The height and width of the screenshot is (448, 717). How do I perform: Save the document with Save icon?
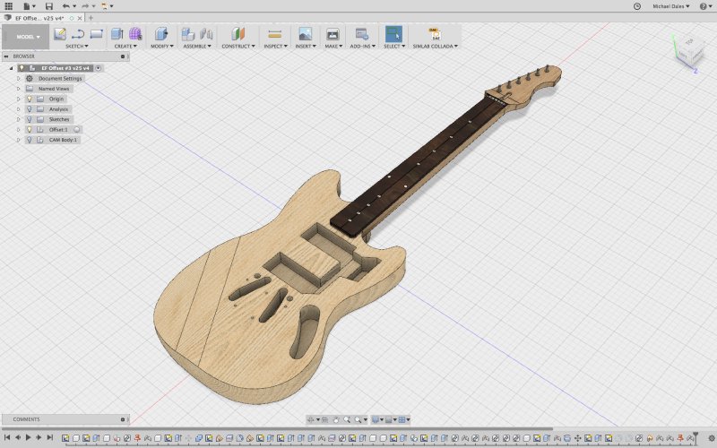(49, 6)
